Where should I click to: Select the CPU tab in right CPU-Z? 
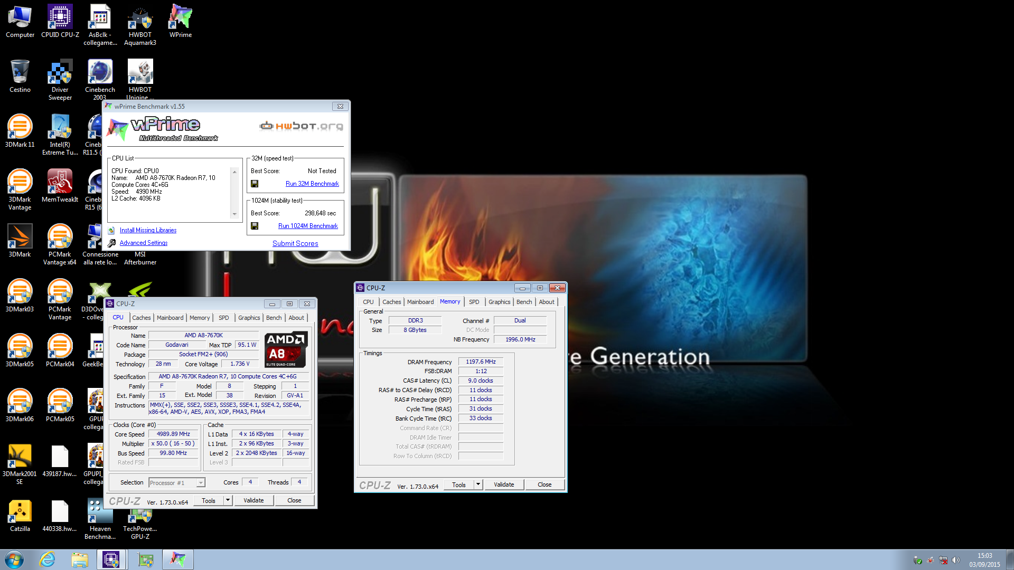pyautogui.click(x=368, y=302)
